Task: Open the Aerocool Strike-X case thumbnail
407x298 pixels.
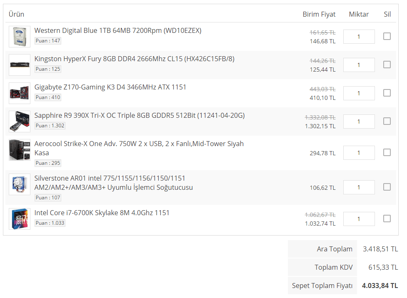Action: click(20, 150)
